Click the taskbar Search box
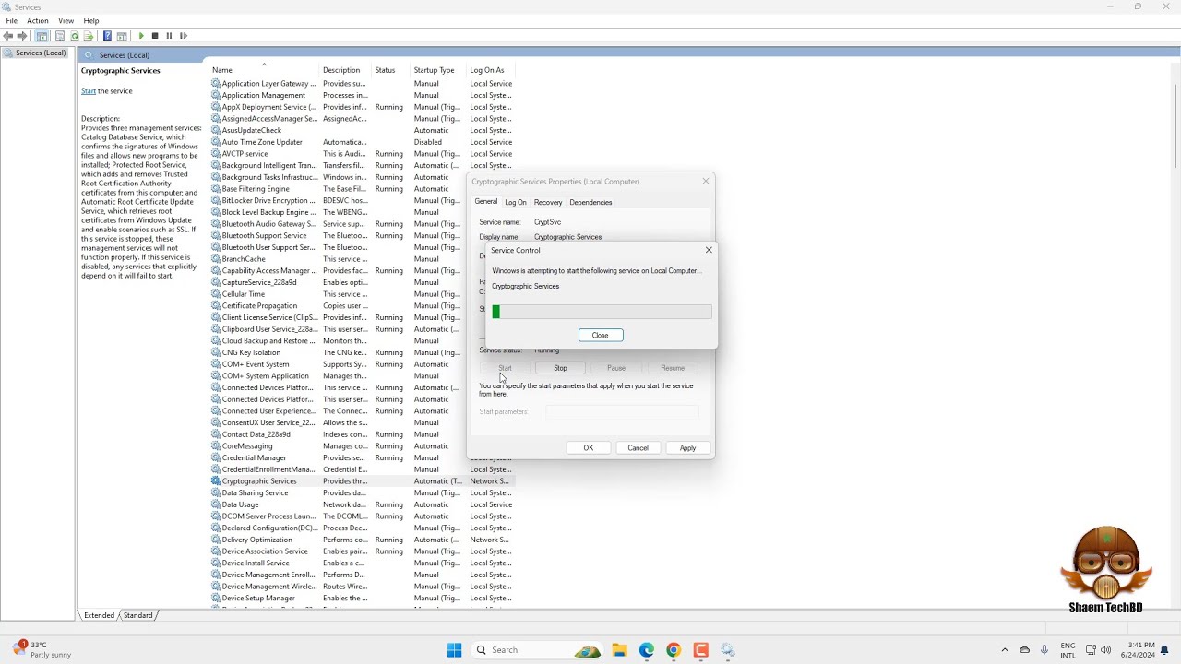This screenshot has width=1181, height=664. coord(538,650)
